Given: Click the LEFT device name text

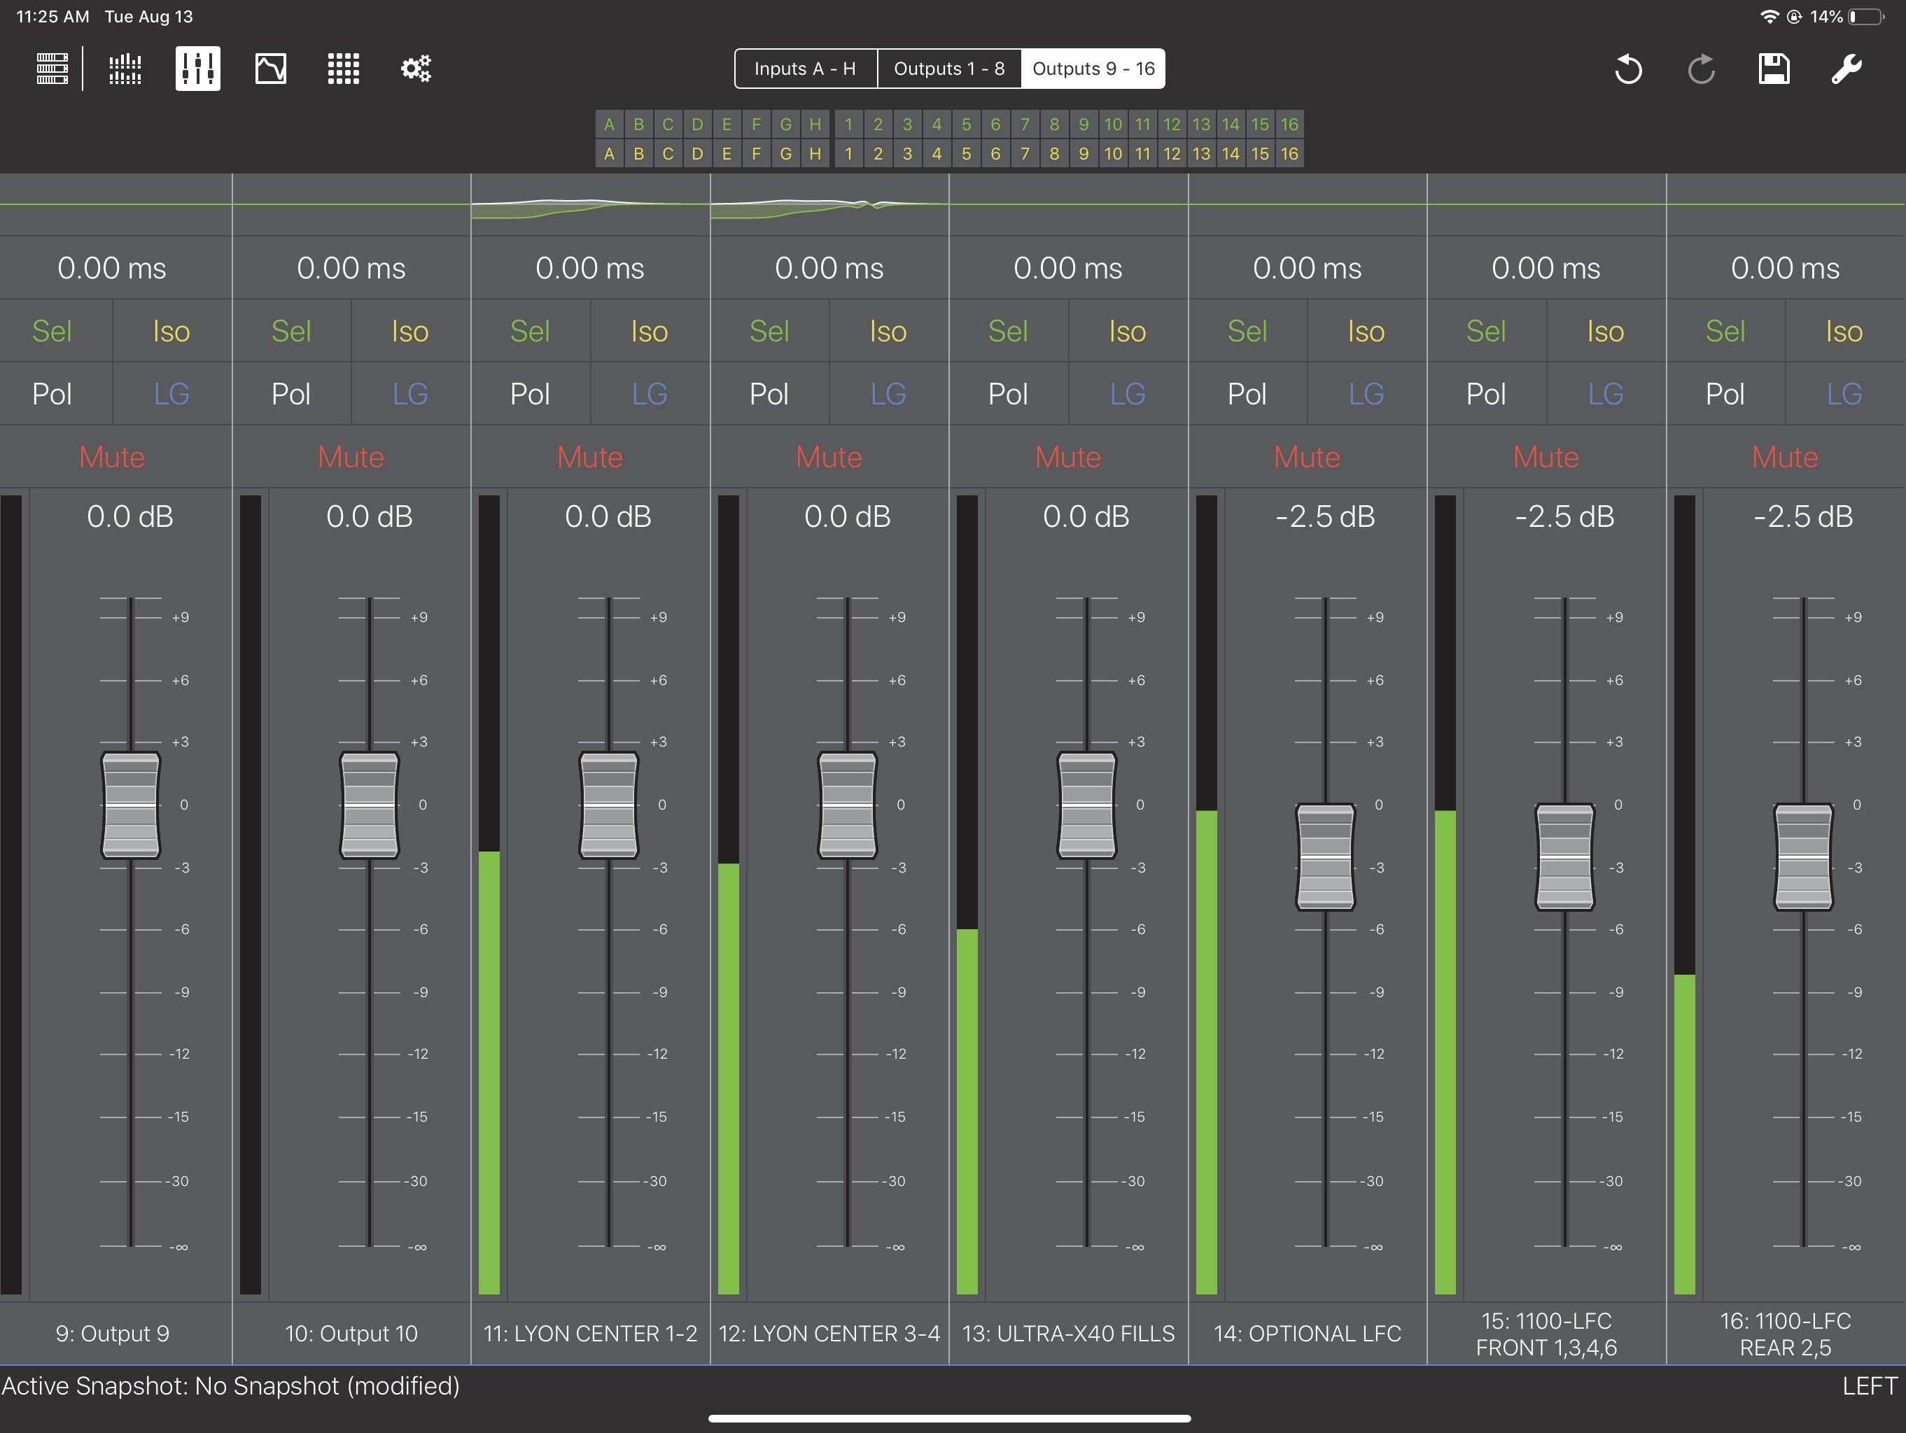Looking at the screenshot, I should pos(1869,1385).
